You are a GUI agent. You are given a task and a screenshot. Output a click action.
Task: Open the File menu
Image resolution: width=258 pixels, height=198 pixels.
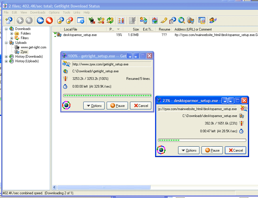coord(6,12)
